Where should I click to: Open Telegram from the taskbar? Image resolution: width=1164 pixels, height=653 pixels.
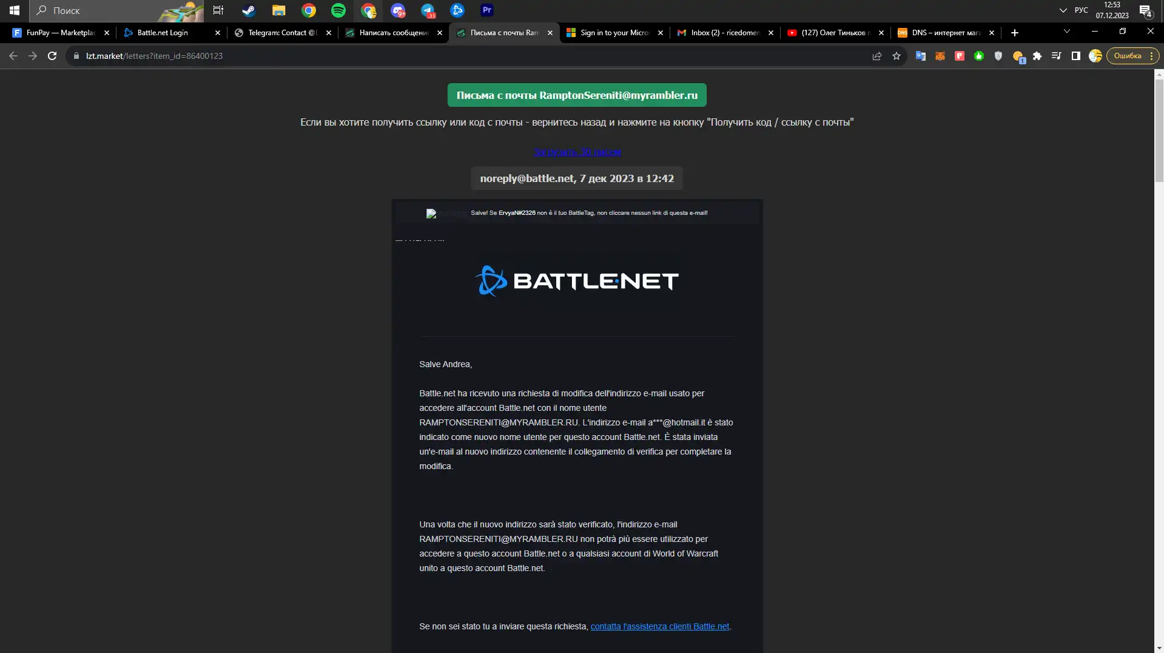[428, 10]
